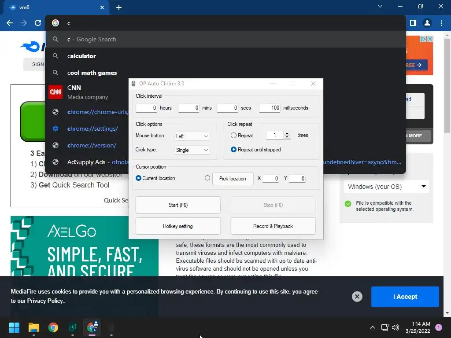451x338 pixels.
Task: Click the browser Forward arrow
Action: (24, 23)
